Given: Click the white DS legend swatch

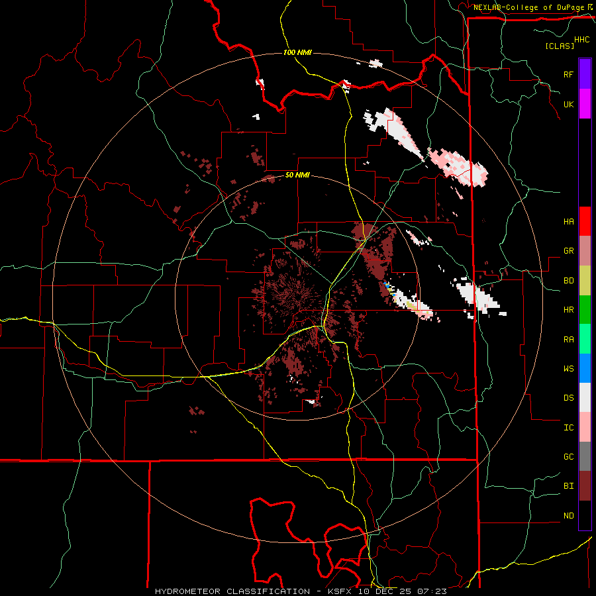Looking at the screenshot, I should tap(585, 397).
